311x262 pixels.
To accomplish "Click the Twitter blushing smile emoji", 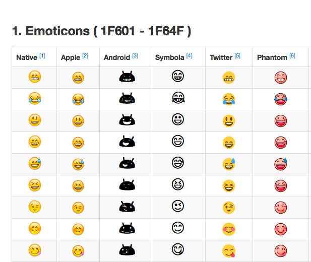I will [229, 229].
